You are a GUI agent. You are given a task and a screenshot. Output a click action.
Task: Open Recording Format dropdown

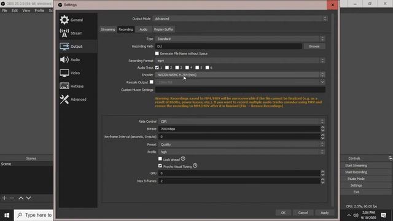[x=240, y=61]
